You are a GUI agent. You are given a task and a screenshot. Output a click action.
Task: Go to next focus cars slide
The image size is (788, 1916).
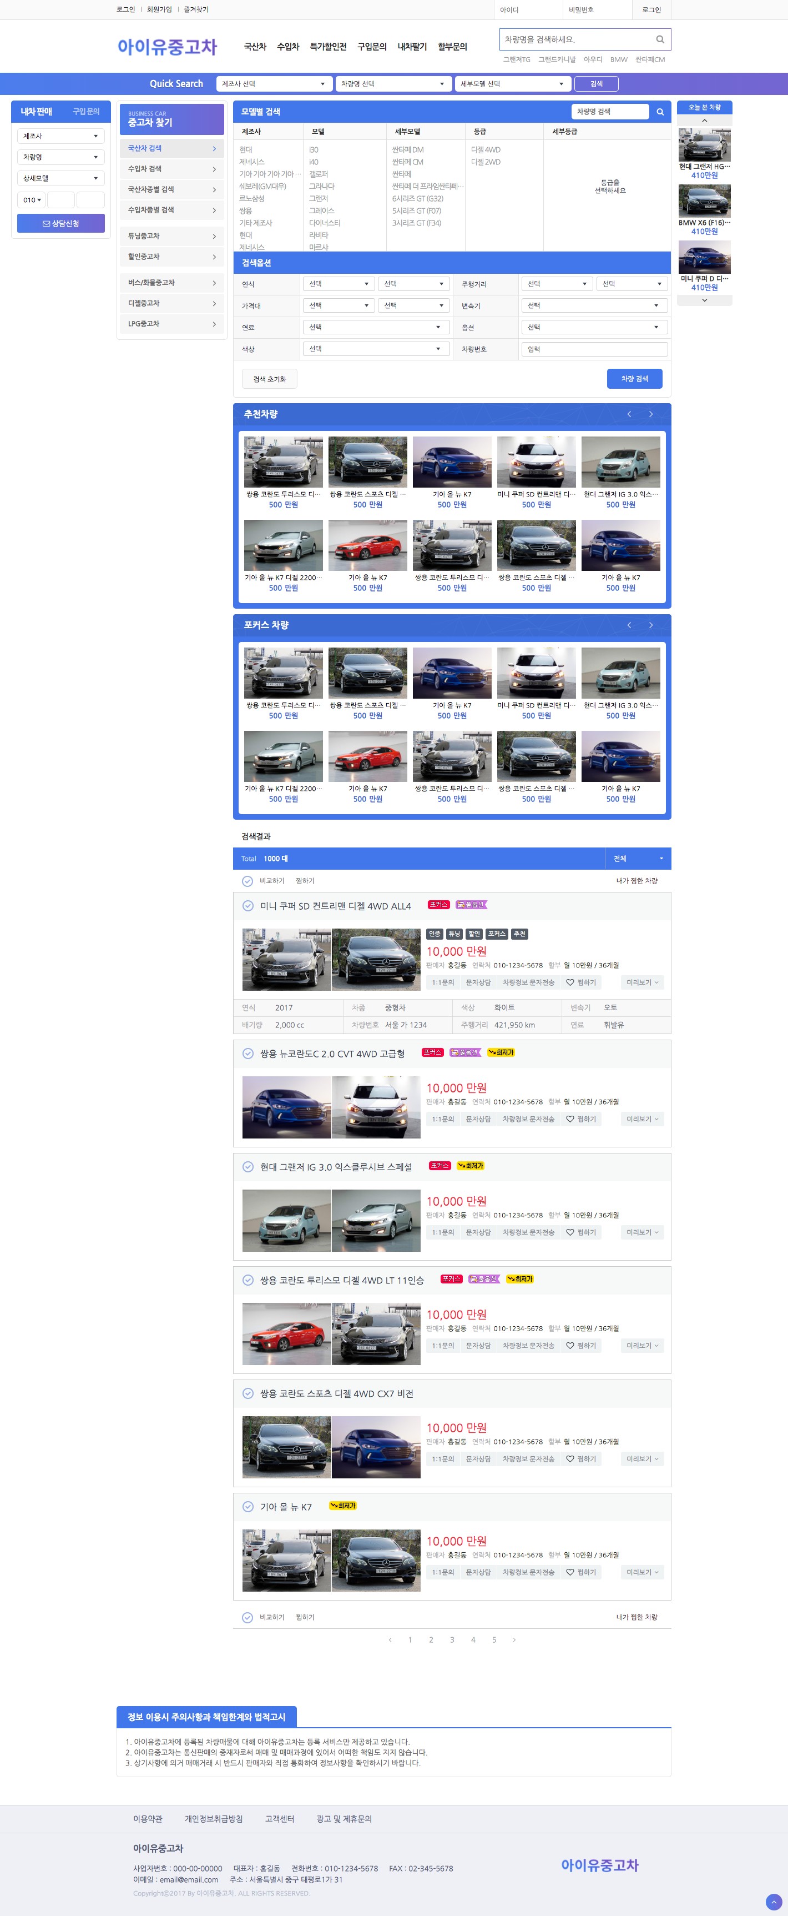click(x=650, y=625)
